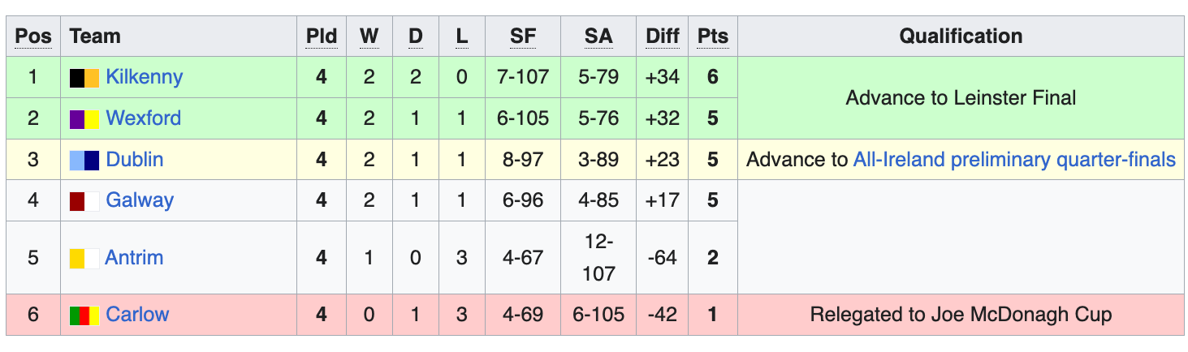Click the Galway maroon and white flag icon
The height and width of the screenshot is (352, 1188).
tap(84, 200)
